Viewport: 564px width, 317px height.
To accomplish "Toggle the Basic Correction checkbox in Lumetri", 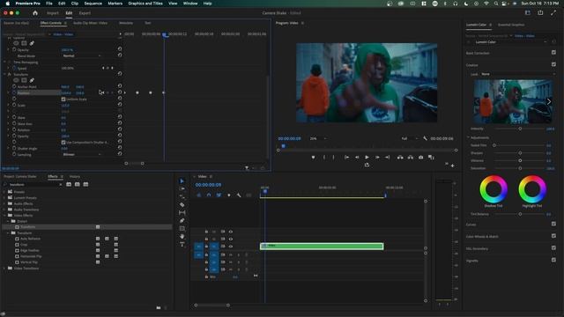I will pos(553,53).
